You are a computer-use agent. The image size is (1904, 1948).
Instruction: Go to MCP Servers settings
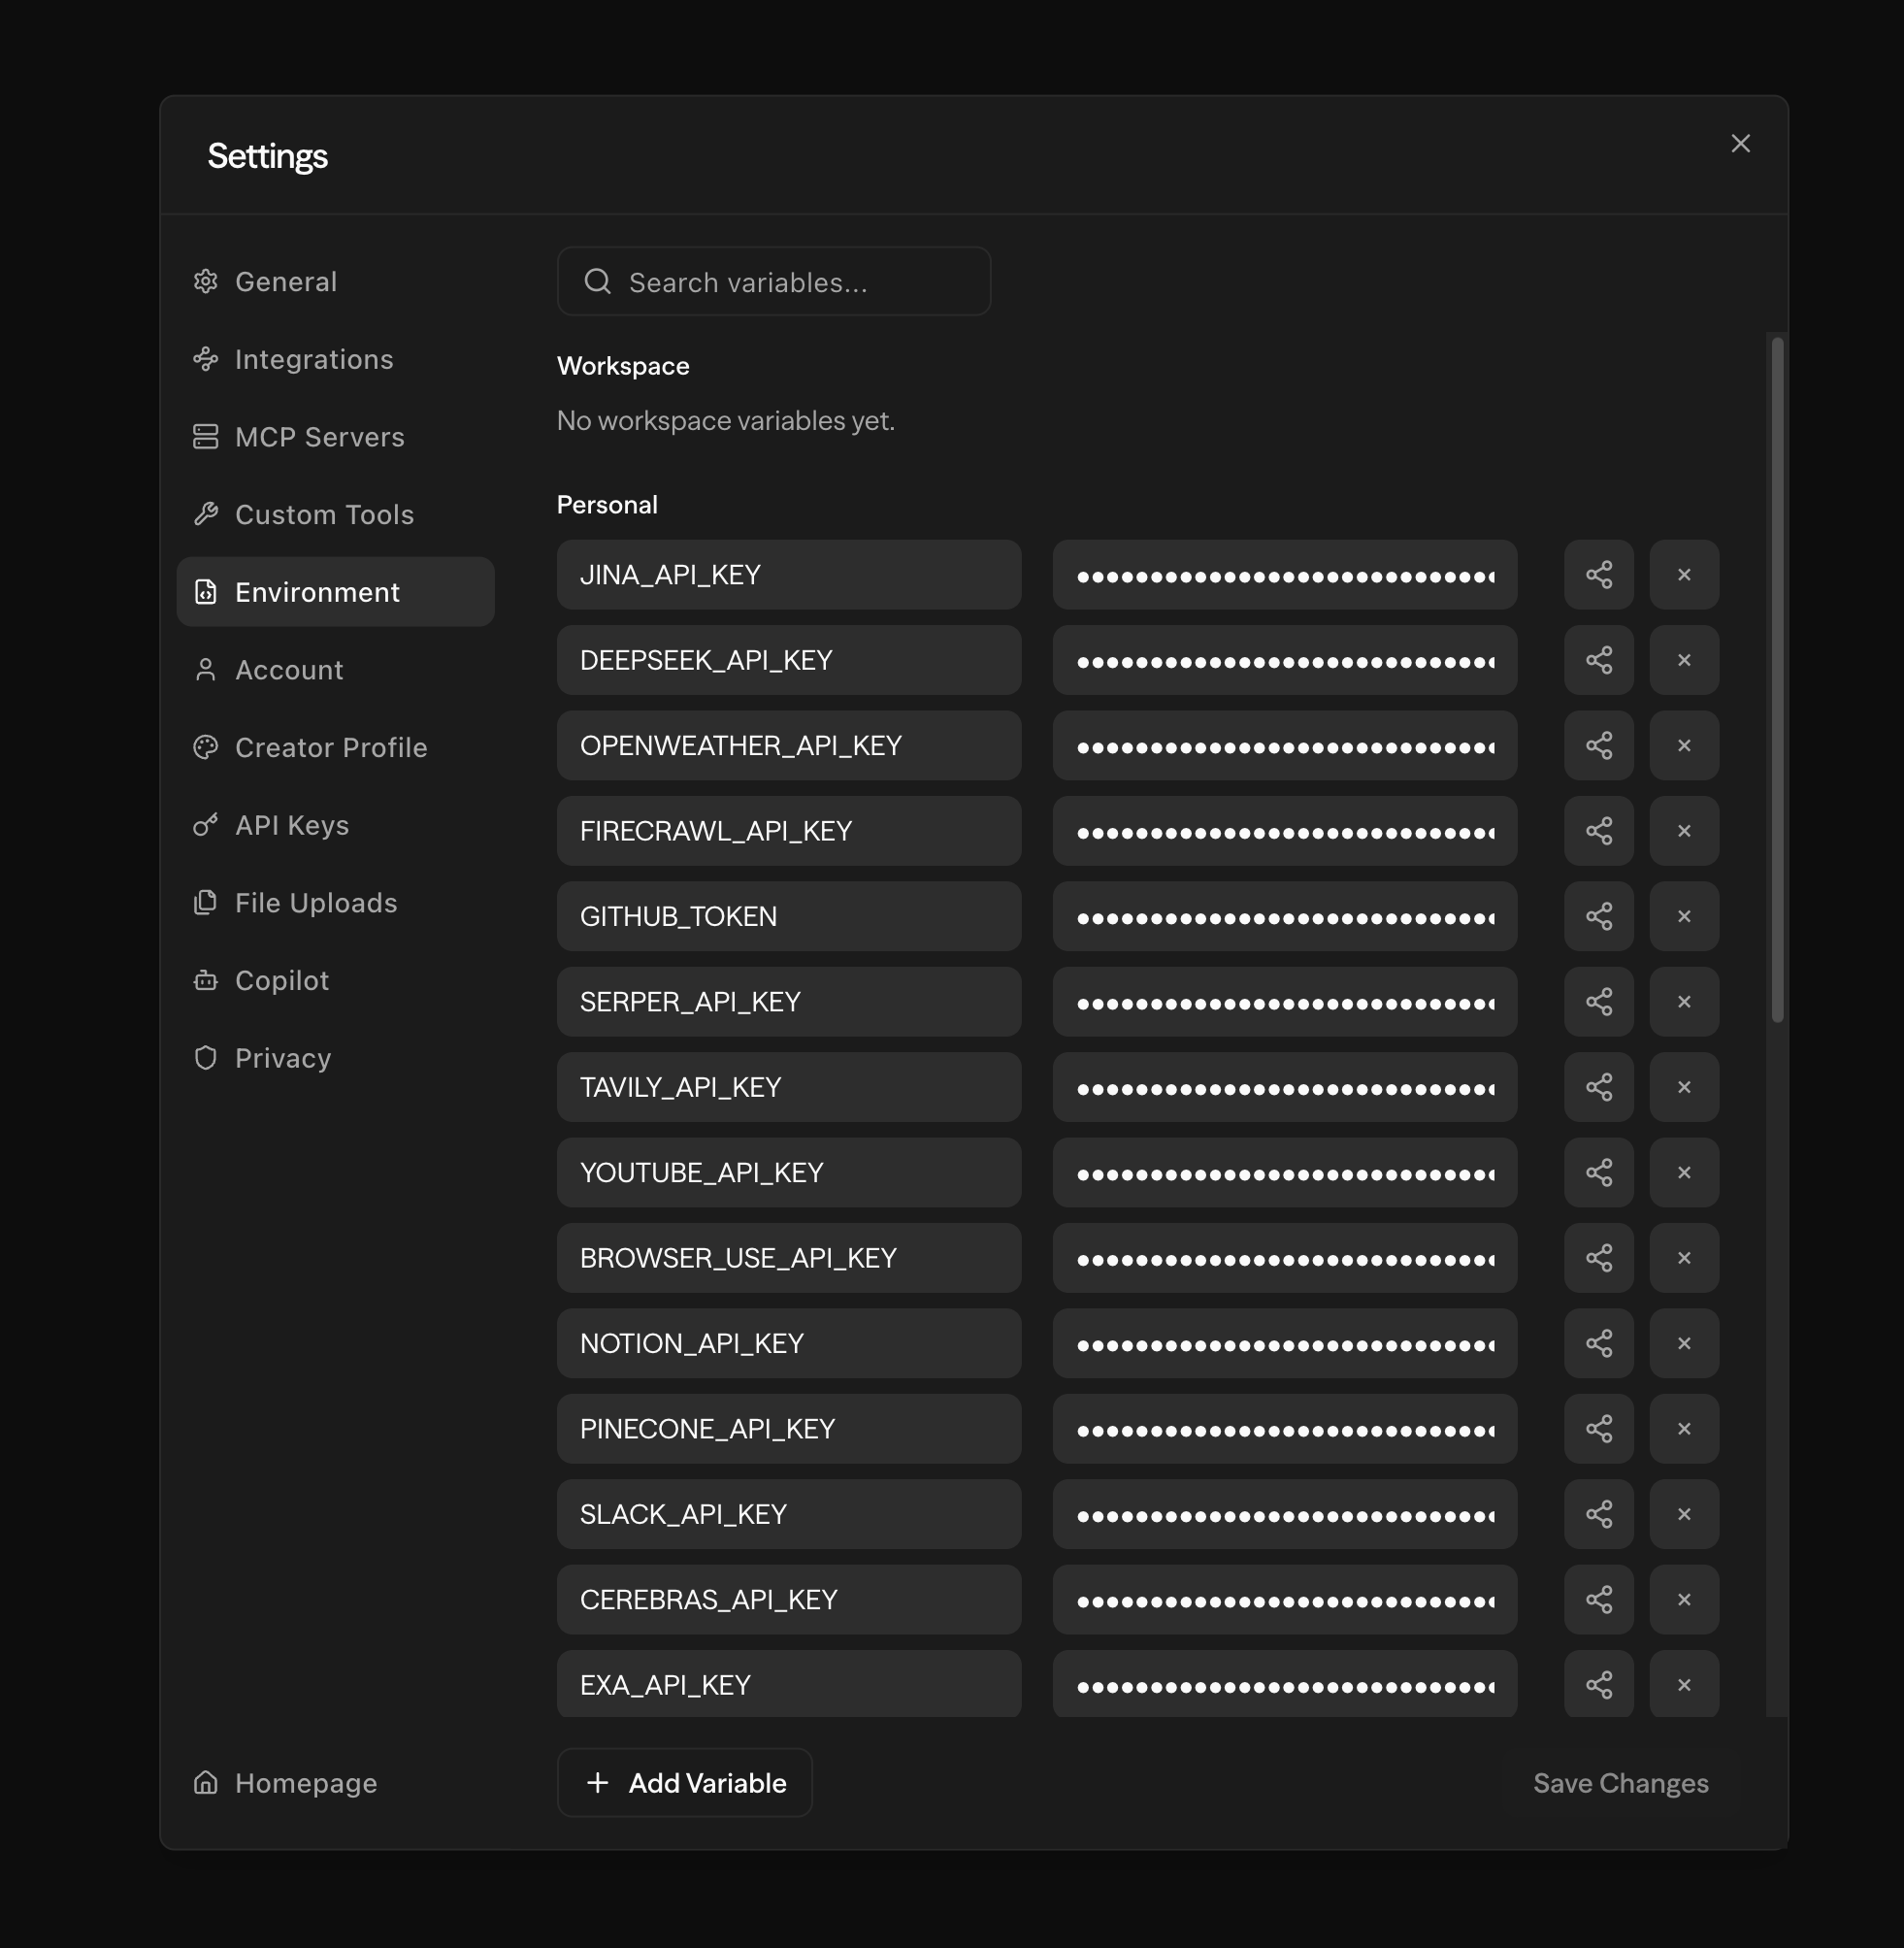[x=318, y=437]
